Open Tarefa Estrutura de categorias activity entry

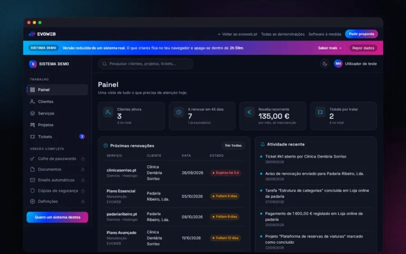point(316,196)
